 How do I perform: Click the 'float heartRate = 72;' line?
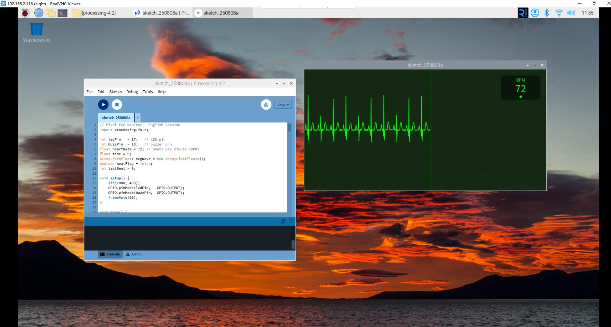coord(149,149)
